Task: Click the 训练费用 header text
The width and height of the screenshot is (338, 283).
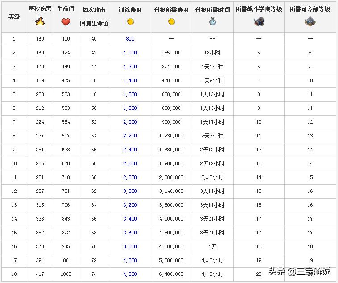Action: (x=130, y=10)
